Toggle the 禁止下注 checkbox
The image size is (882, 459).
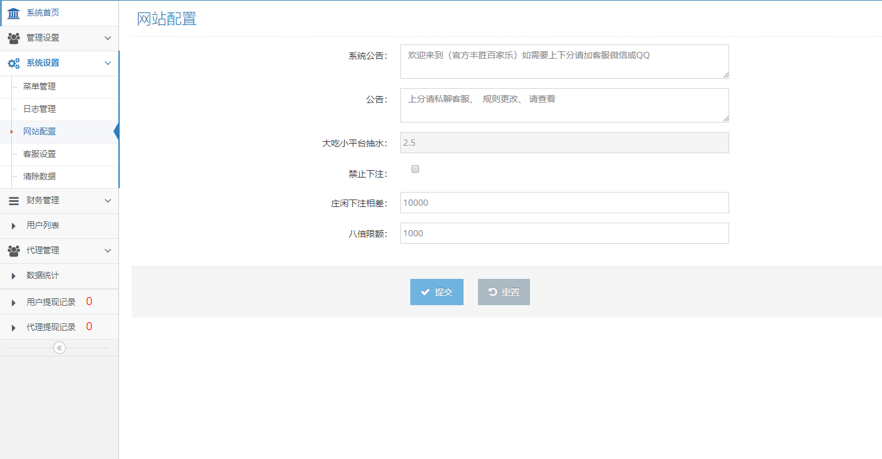[415, 169]
